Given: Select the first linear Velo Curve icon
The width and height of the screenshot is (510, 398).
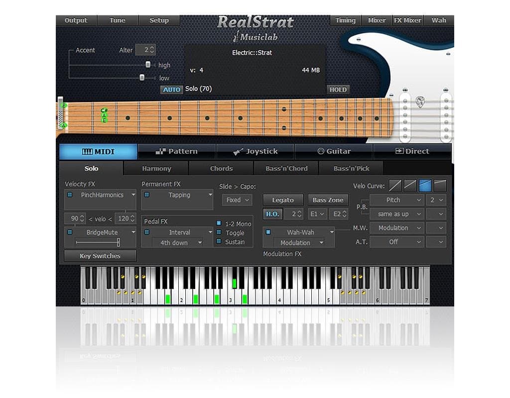Looking at the screenshot, I should [395, 185].
